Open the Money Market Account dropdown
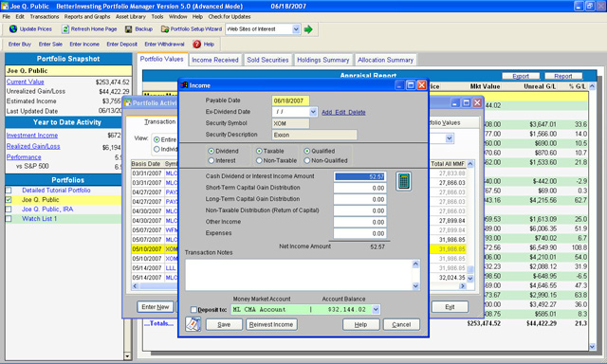Screen dimensions: 607x364 point(376,309)
